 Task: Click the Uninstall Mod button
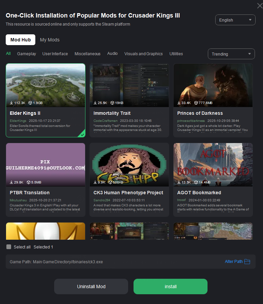point(91,286)
